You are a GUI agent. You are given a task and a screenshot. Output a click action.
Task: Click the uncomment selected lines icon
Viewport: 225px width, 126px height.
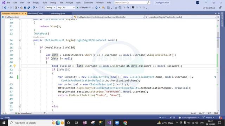[x=128, y=7]
